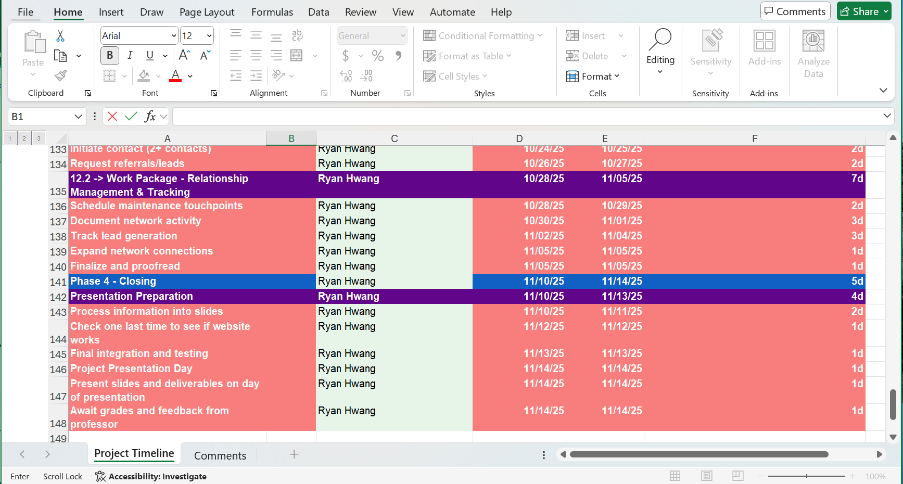Viewport: 903px width, 484px height.
Task: Open the font size dropdown
Action: 209,35
